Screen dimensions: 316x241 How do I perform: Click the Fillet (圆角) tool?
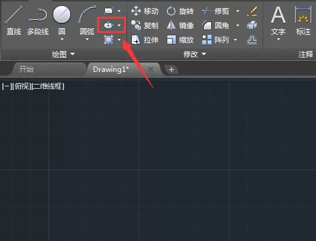pyautogui.click(x=215, y=25)
